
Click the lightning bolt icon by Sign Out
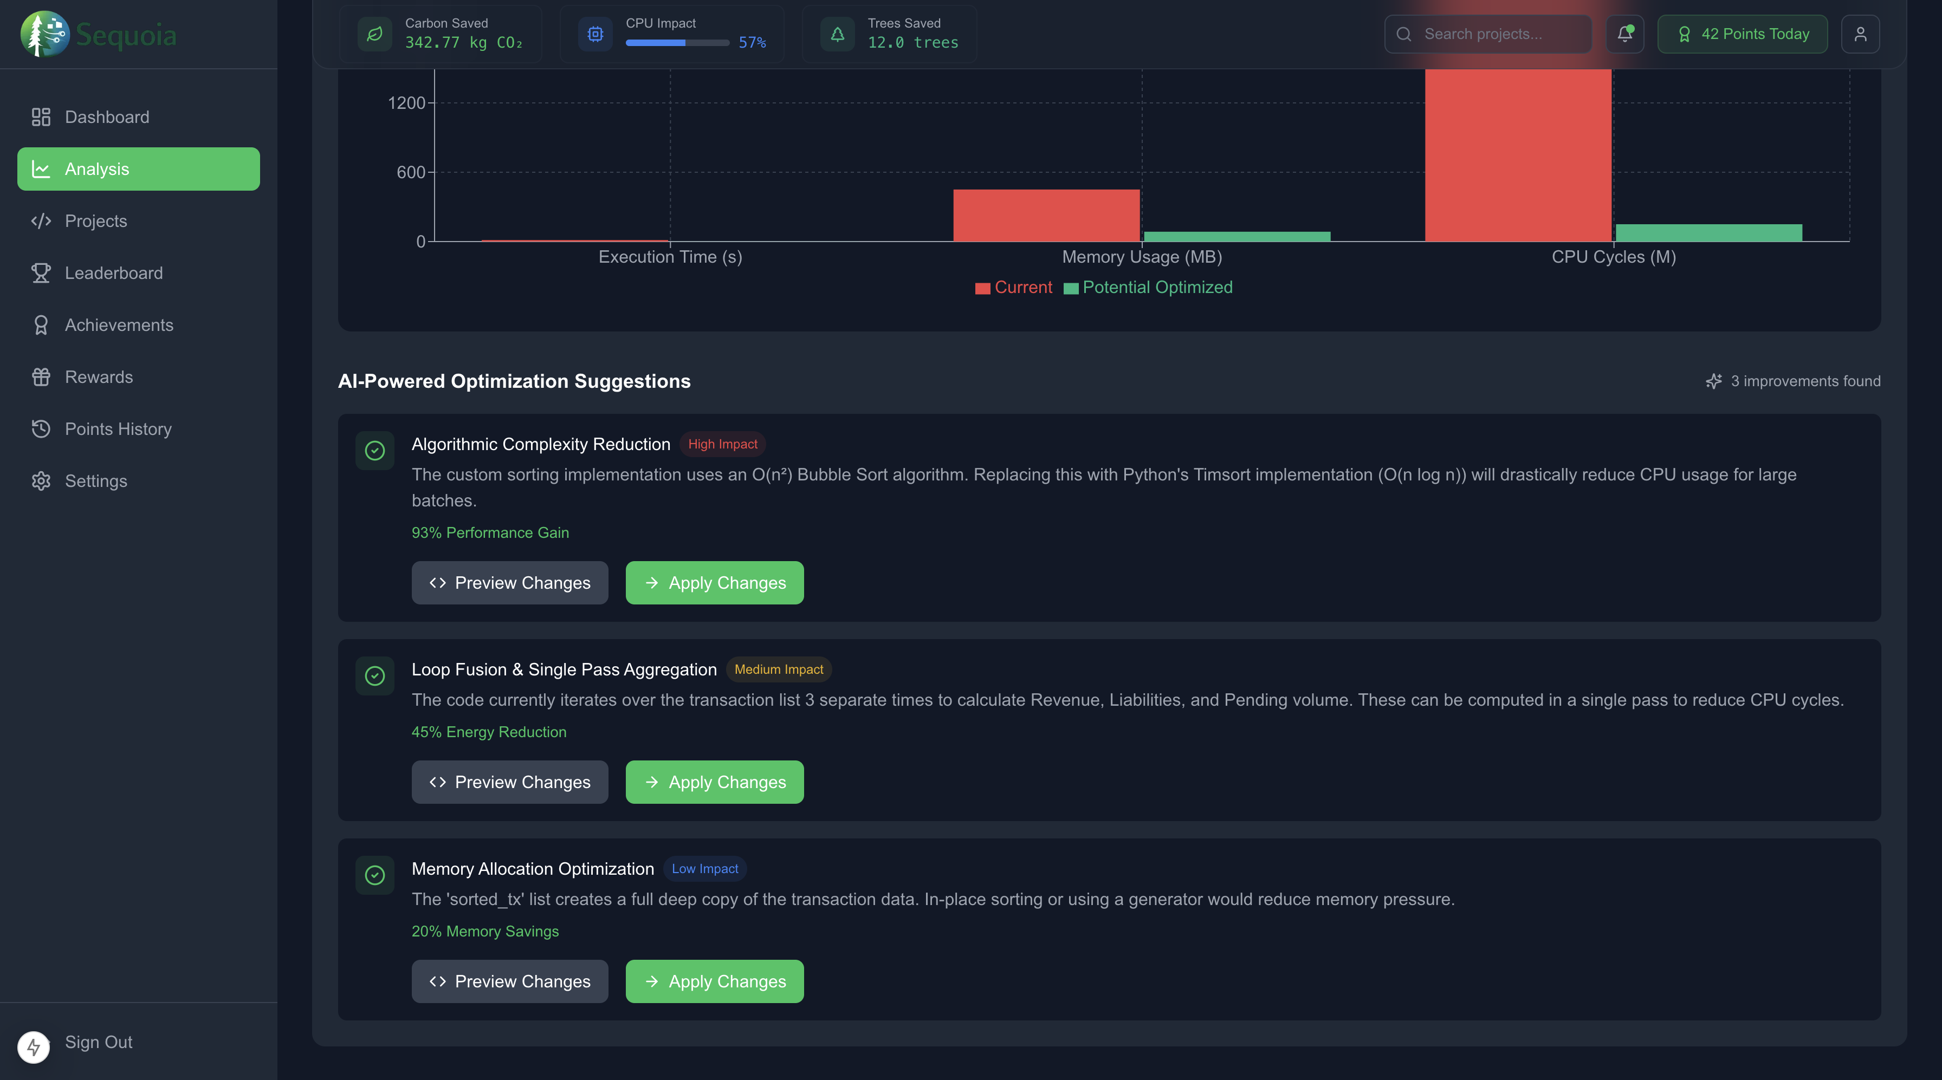(33, 1047)
